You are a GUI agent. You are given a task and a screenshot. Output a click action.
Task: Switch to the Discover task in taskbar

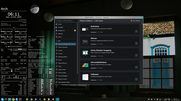57,99
